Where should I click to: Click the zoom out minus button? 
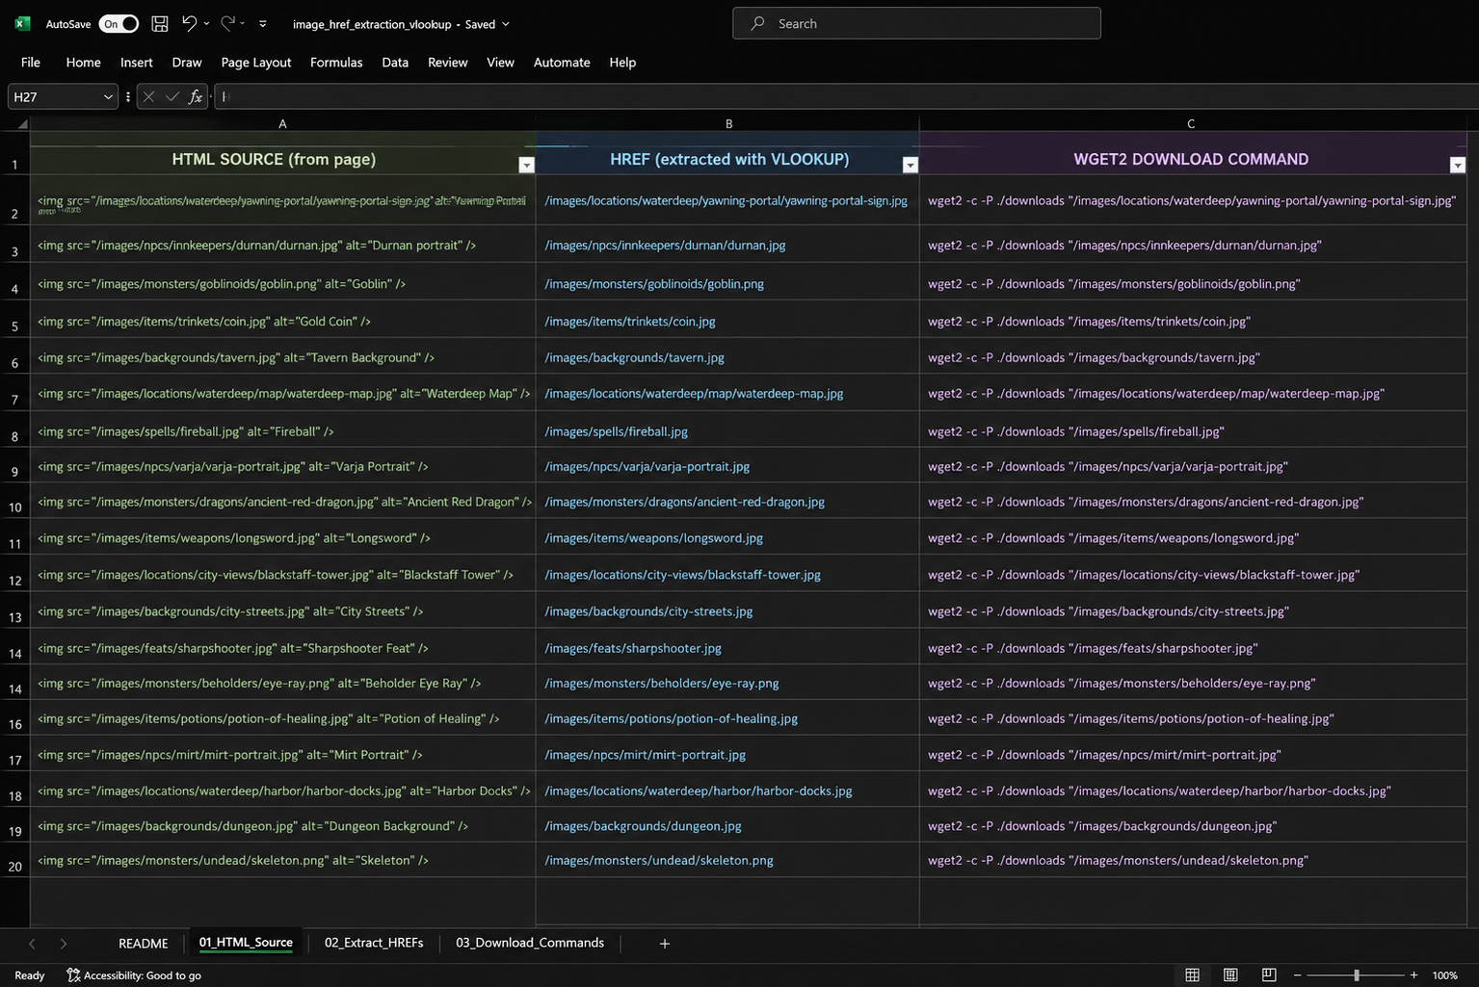pyautogui.click(x=1298, y=975)
